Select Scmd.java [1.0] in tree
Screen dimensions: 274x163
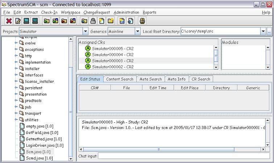39,158
